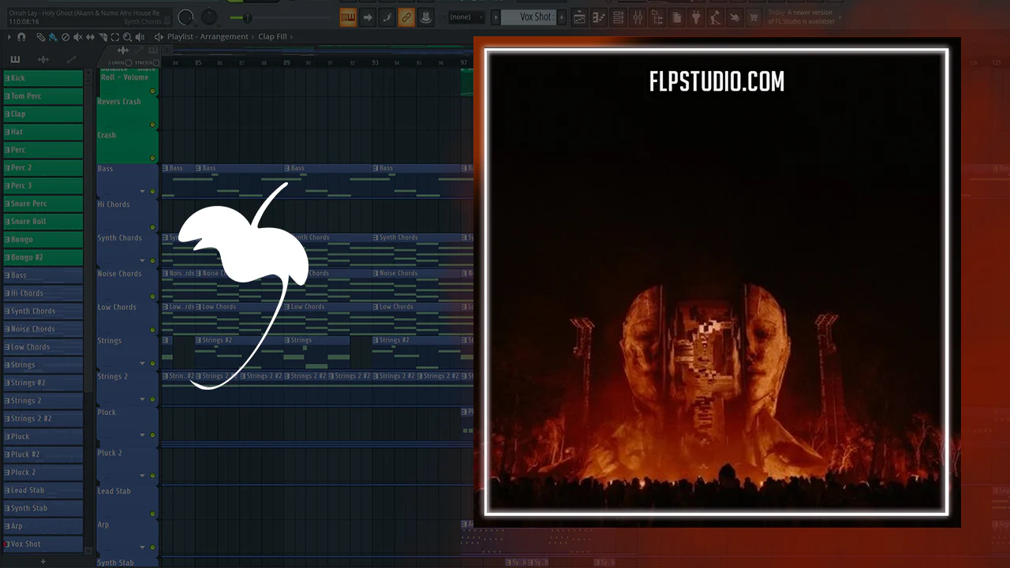Mute the Strings 2 track green dot
The width and height of the screenshot is (1010, 568).
152,399
